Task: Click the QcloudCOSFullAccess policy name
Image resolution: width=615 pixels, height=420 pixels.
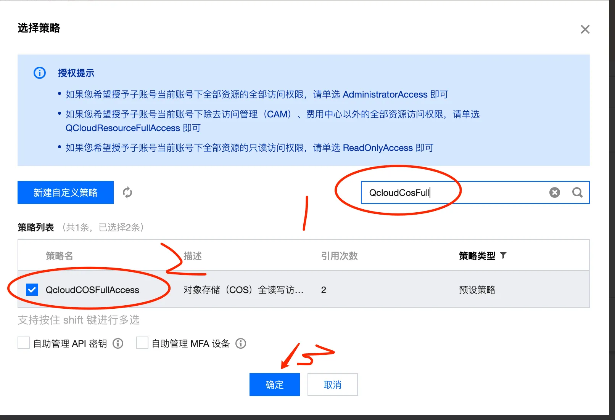Action: 92,290
